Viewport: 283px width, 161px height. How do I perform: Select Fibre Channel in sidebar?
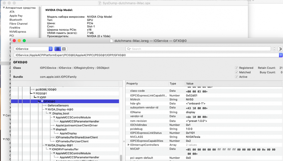tap(18, 24)
